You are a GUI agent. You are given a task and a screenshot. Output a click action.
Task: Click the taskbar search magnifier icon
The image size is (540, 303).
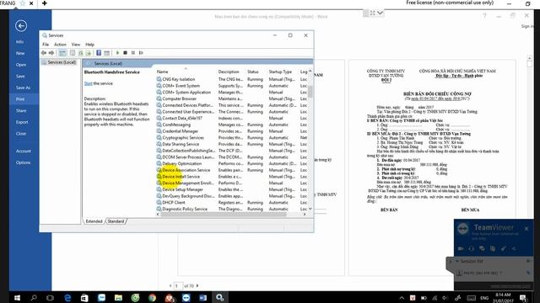34,298
